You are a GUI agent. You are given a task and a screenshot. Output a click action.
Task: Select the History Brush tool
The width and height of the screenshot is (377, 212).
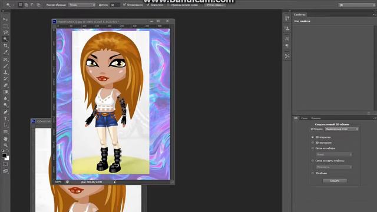5,79
